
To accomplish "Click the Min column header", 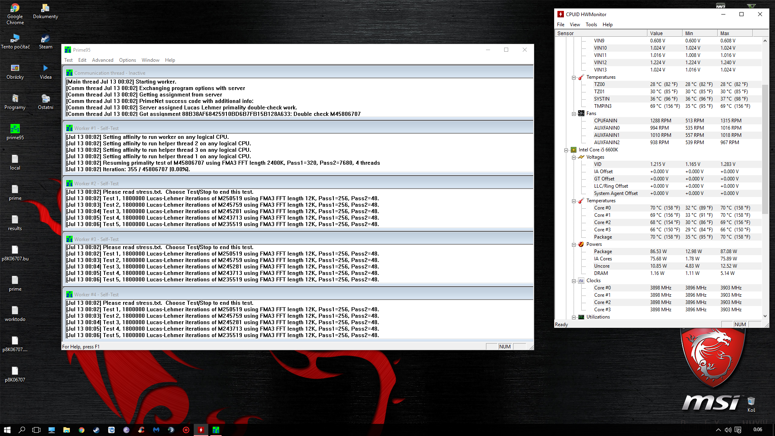I will [700, 34].
